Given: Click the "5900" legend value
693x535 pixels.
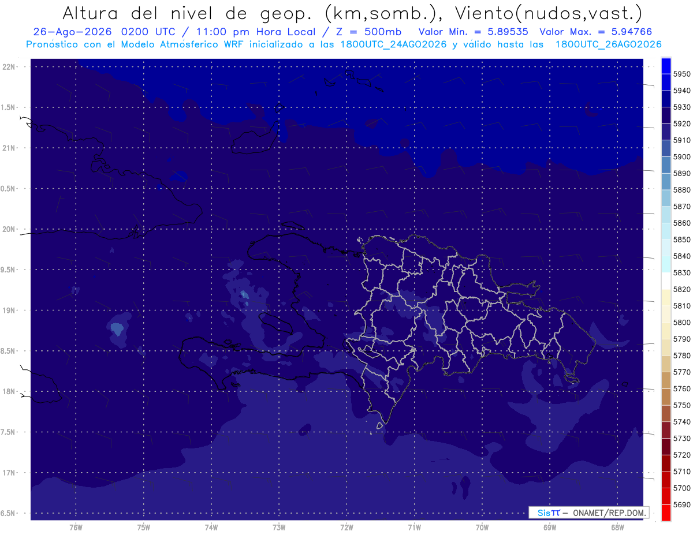Looking at the screenshot, I should [x=683, y=157].
